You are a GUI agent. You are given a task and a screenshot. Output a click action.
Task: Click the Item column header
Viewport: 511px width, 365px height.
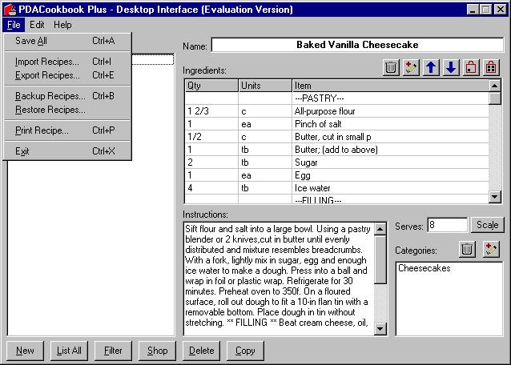coord(391,86)
